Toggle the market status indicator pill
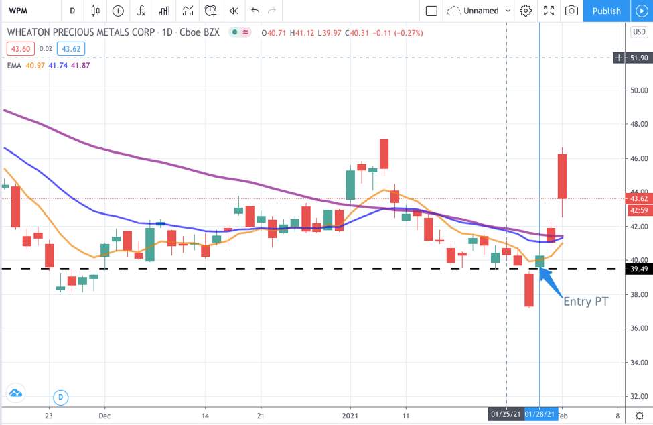The height and width of the screenshot is (425, 653). click(x=240, y=32)
